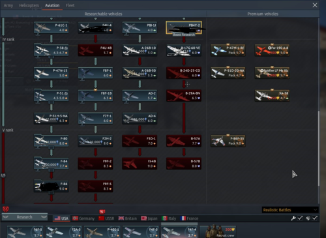Select the France nation tab

(189, 218)
